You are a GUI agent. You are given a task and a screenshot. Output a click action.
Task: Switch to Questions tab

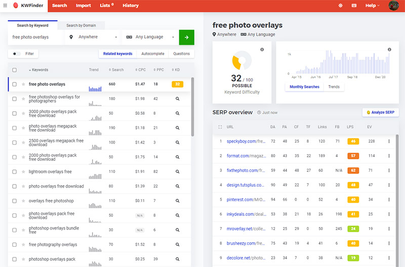click(181, 54)
